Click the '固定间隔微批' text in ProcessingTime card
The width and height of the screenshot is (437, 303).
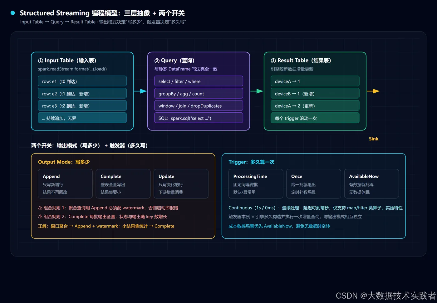point(246,185)
